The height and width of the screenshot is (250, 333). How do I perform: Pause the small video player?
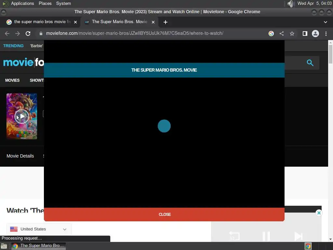coord(266,236)
